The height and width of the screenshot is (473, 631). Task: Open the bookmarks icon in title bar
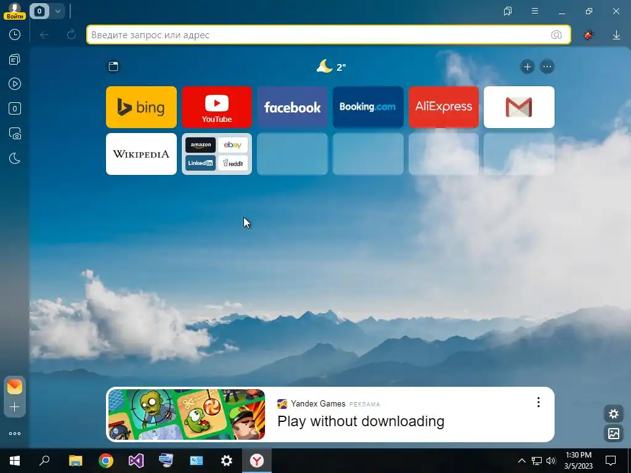point(508,11)
